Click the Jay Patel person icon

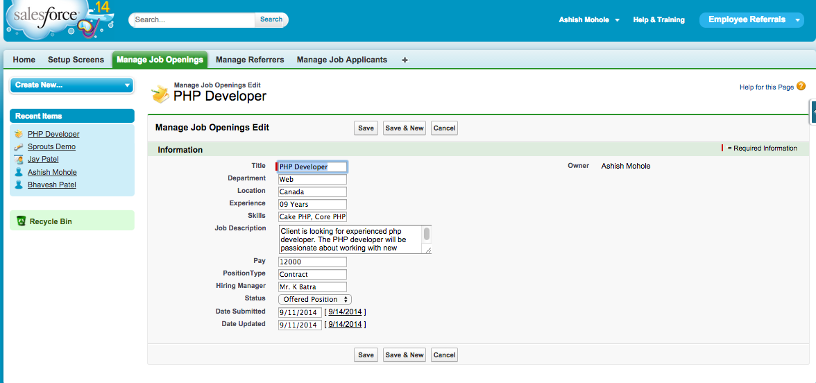(19, 160)
